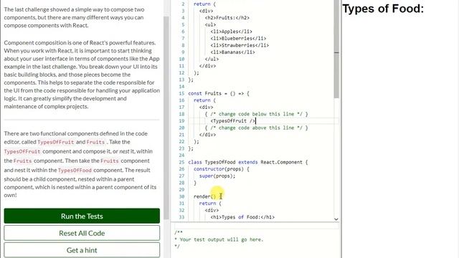Click the 'return (' on line 31
This screenshot has height=258, width=459.
[x=210, y=204]
